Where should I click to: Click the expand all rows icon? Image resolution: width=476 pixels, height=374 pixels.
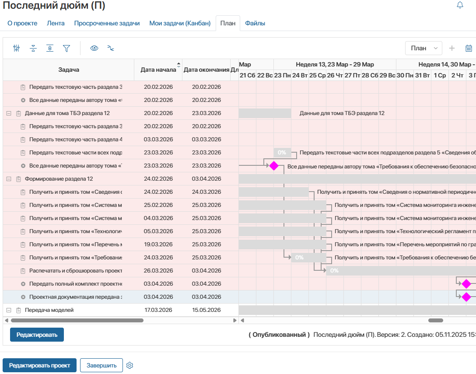click(x=50, y=48)
